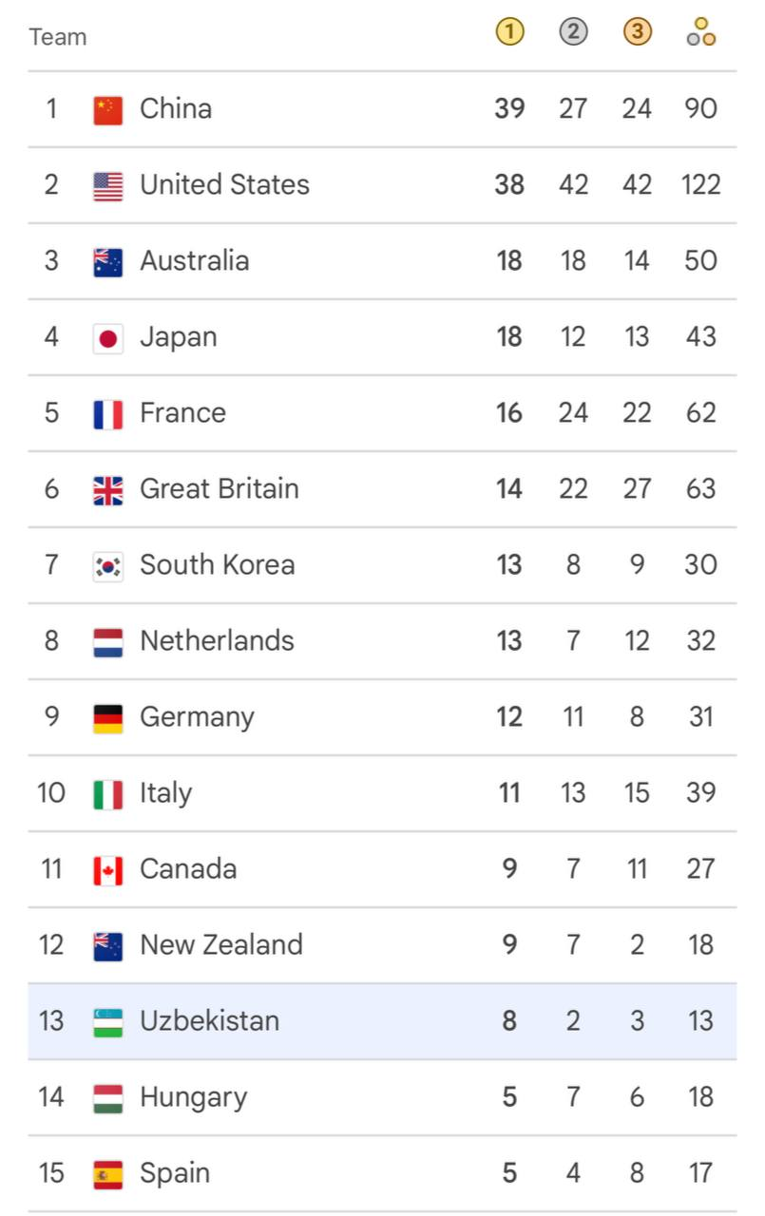
Task: Select the Hungary team name
Action: pos(193,1097)
